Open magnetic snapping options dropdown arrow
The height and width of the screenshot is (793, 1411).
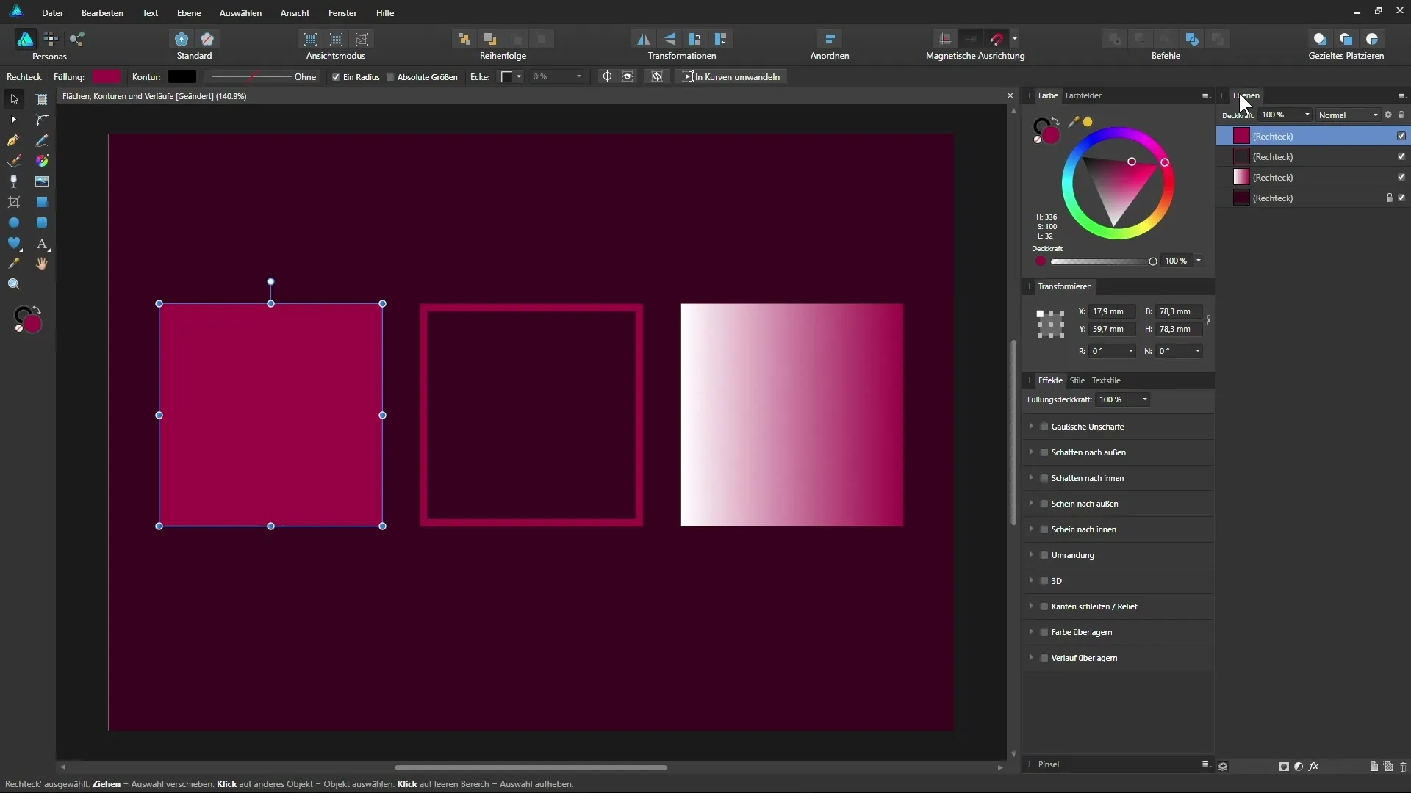pyautogui.click(x=1015, y=39)
